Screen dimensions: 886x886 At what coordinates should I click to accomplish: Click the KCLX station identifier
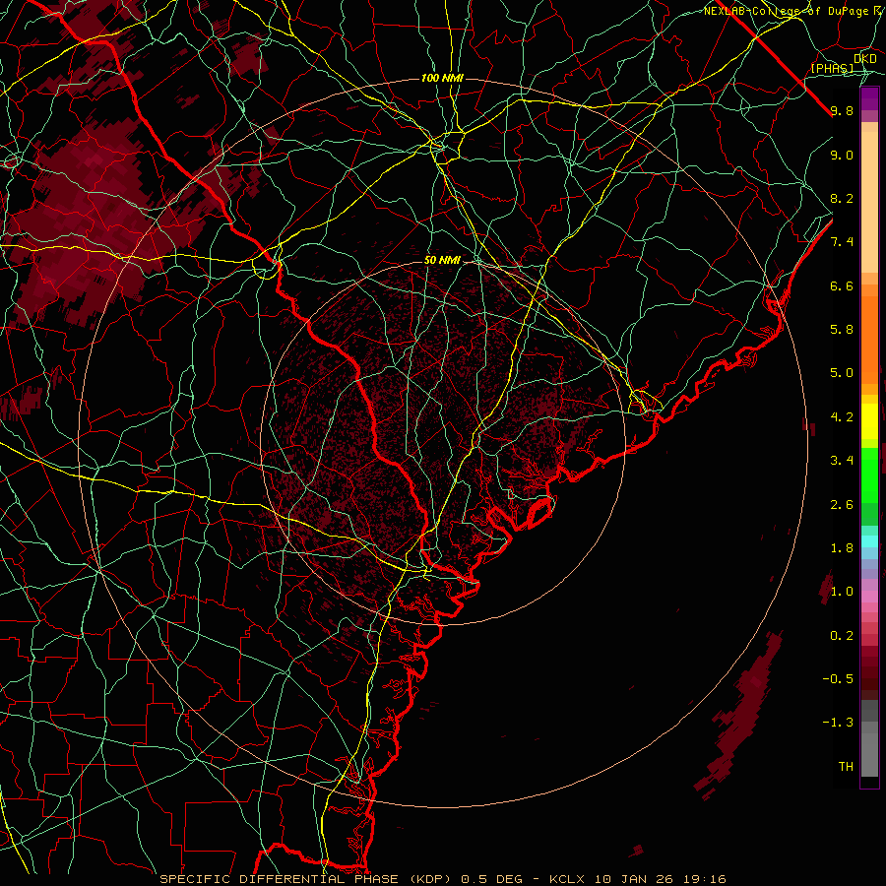click(x=568, y=879)
